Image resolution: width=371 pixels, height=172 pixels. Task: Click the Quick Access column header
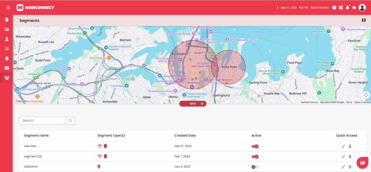tap(347, 136)
